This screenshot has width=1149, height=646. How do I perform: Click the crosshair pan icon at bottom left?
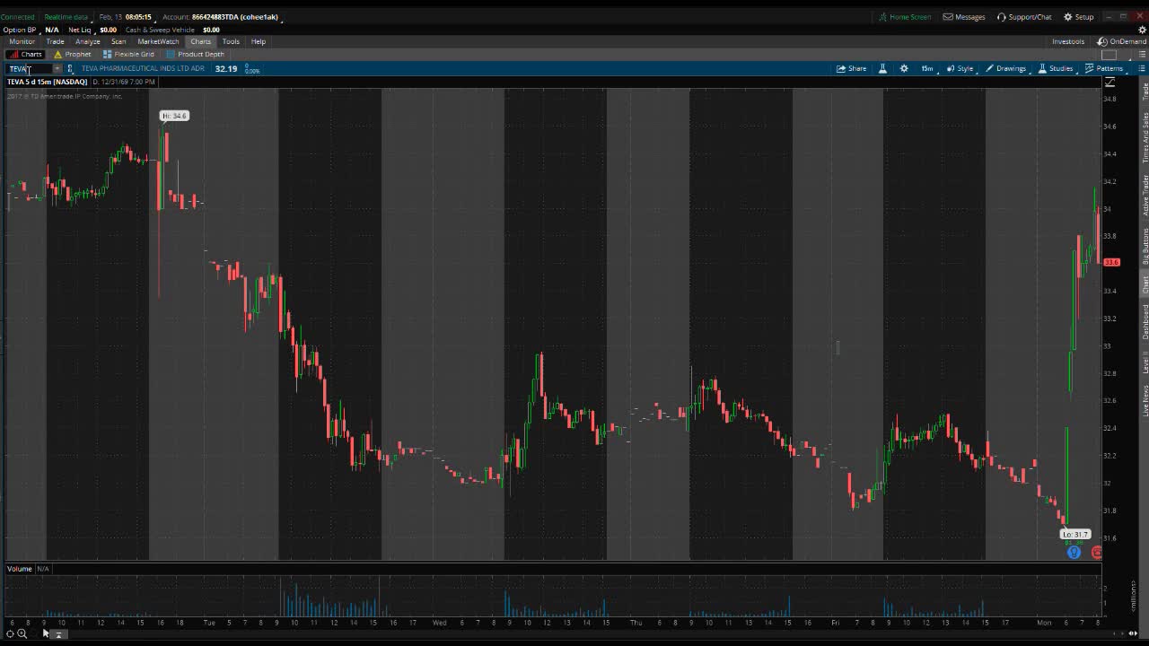[x=10, y=633]
